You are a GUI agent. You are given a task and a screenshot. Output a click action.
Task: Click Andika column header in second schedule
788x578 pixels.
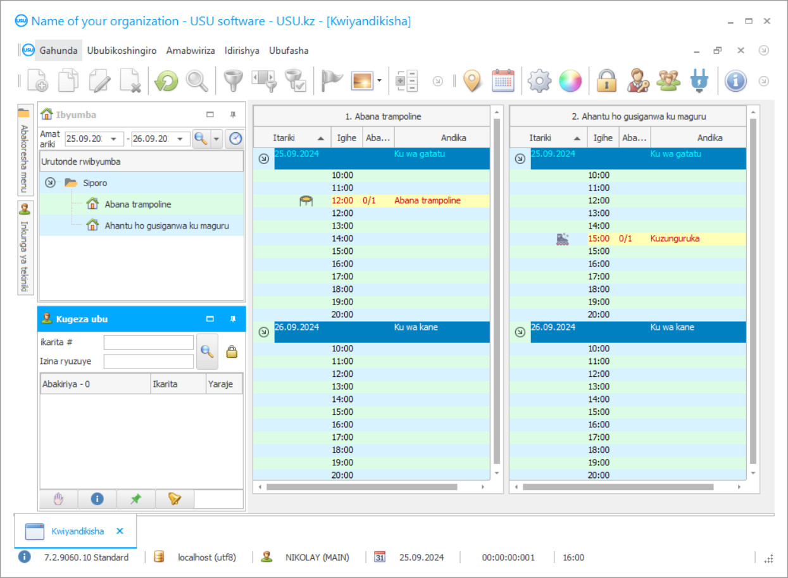(699, 137)
